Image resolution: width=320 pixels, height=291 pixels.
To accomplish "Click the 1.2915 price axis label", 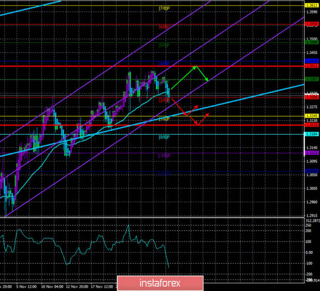I will point(312,216).
